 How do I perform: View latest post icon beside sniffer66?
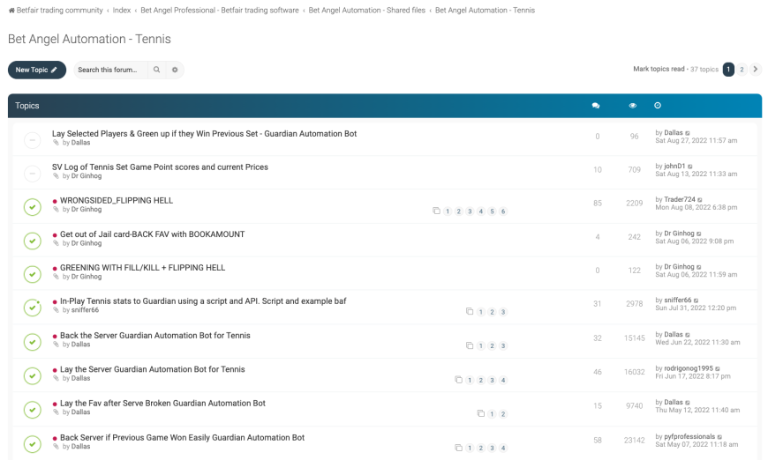click(x=696, y=300)
